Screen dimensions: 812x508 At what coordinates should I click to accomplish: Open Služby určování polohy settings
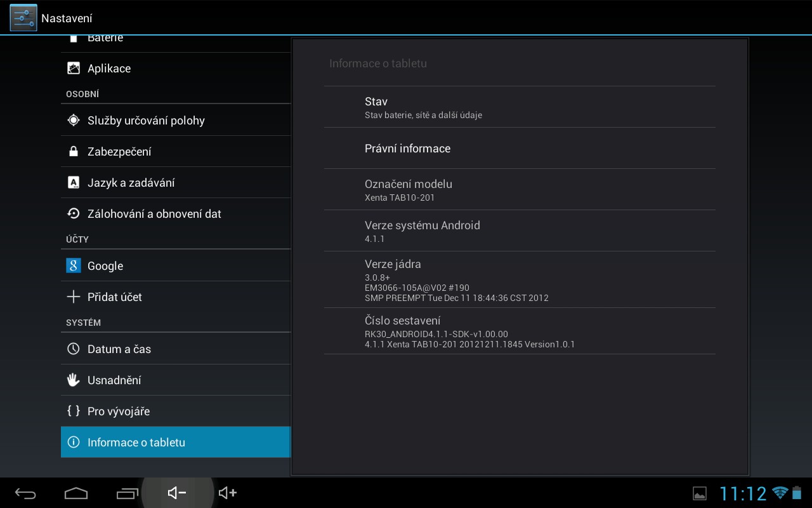pyautogui.click(x=176, y=120)
